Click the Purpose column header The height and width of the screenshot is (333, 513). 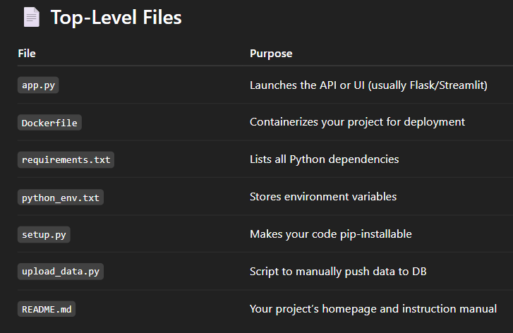[x=271, y=54]
